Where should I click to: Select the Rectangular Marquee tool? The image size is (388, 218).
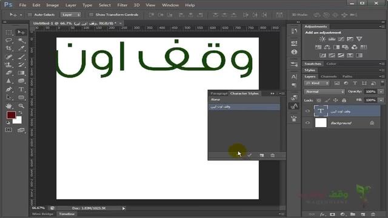[x=9, y=32]
